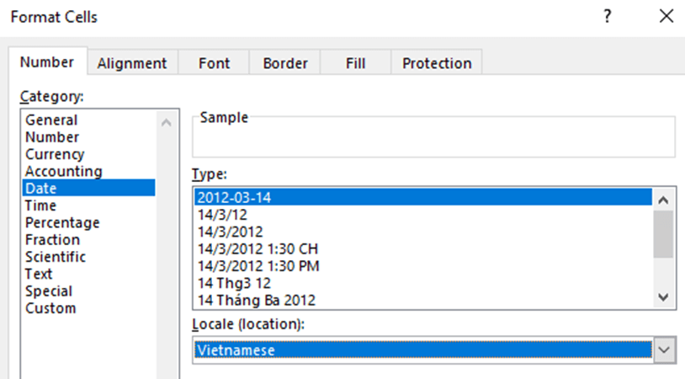Switch to the Alignment tab
This screenshot has height=379, width=685.
[x=132, y=63]
